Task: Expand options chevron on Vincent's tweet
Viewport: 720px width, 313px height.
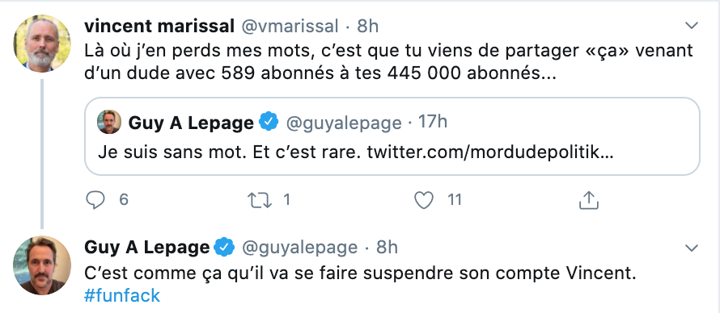Action: tap(692, 26)
